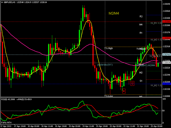This screenshot has width=171, height=128.
Task: Click the 22 Apr 03:00 time axis label
Action: (116, 126)
